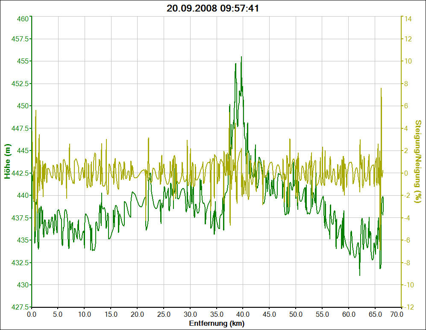Image resolution: width=426 pixels, height=330 pixels.
Task: Click the 460 tick on the elevation axis
Action: (23, 18)
